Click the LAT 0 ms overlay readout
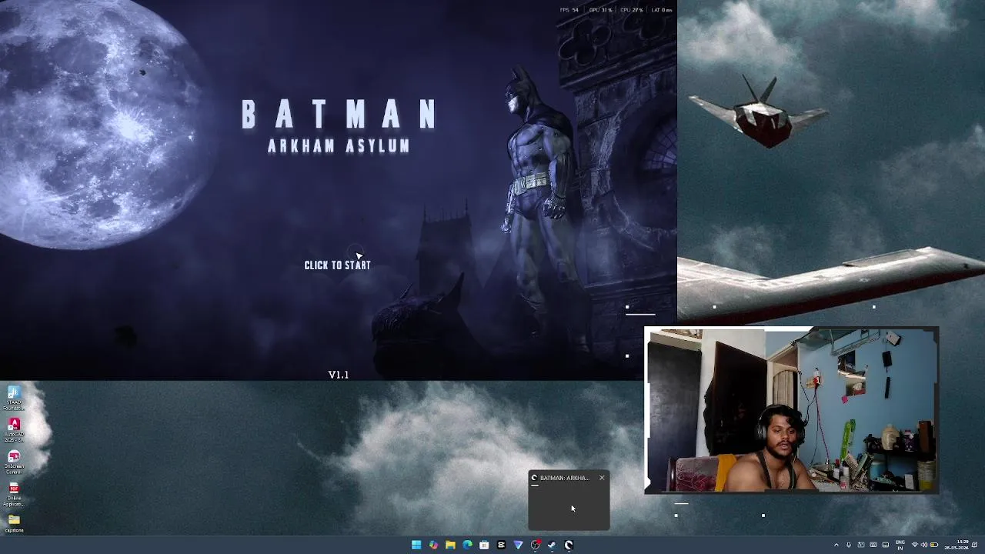The image size is (985, 554). (x=662, y=10)
